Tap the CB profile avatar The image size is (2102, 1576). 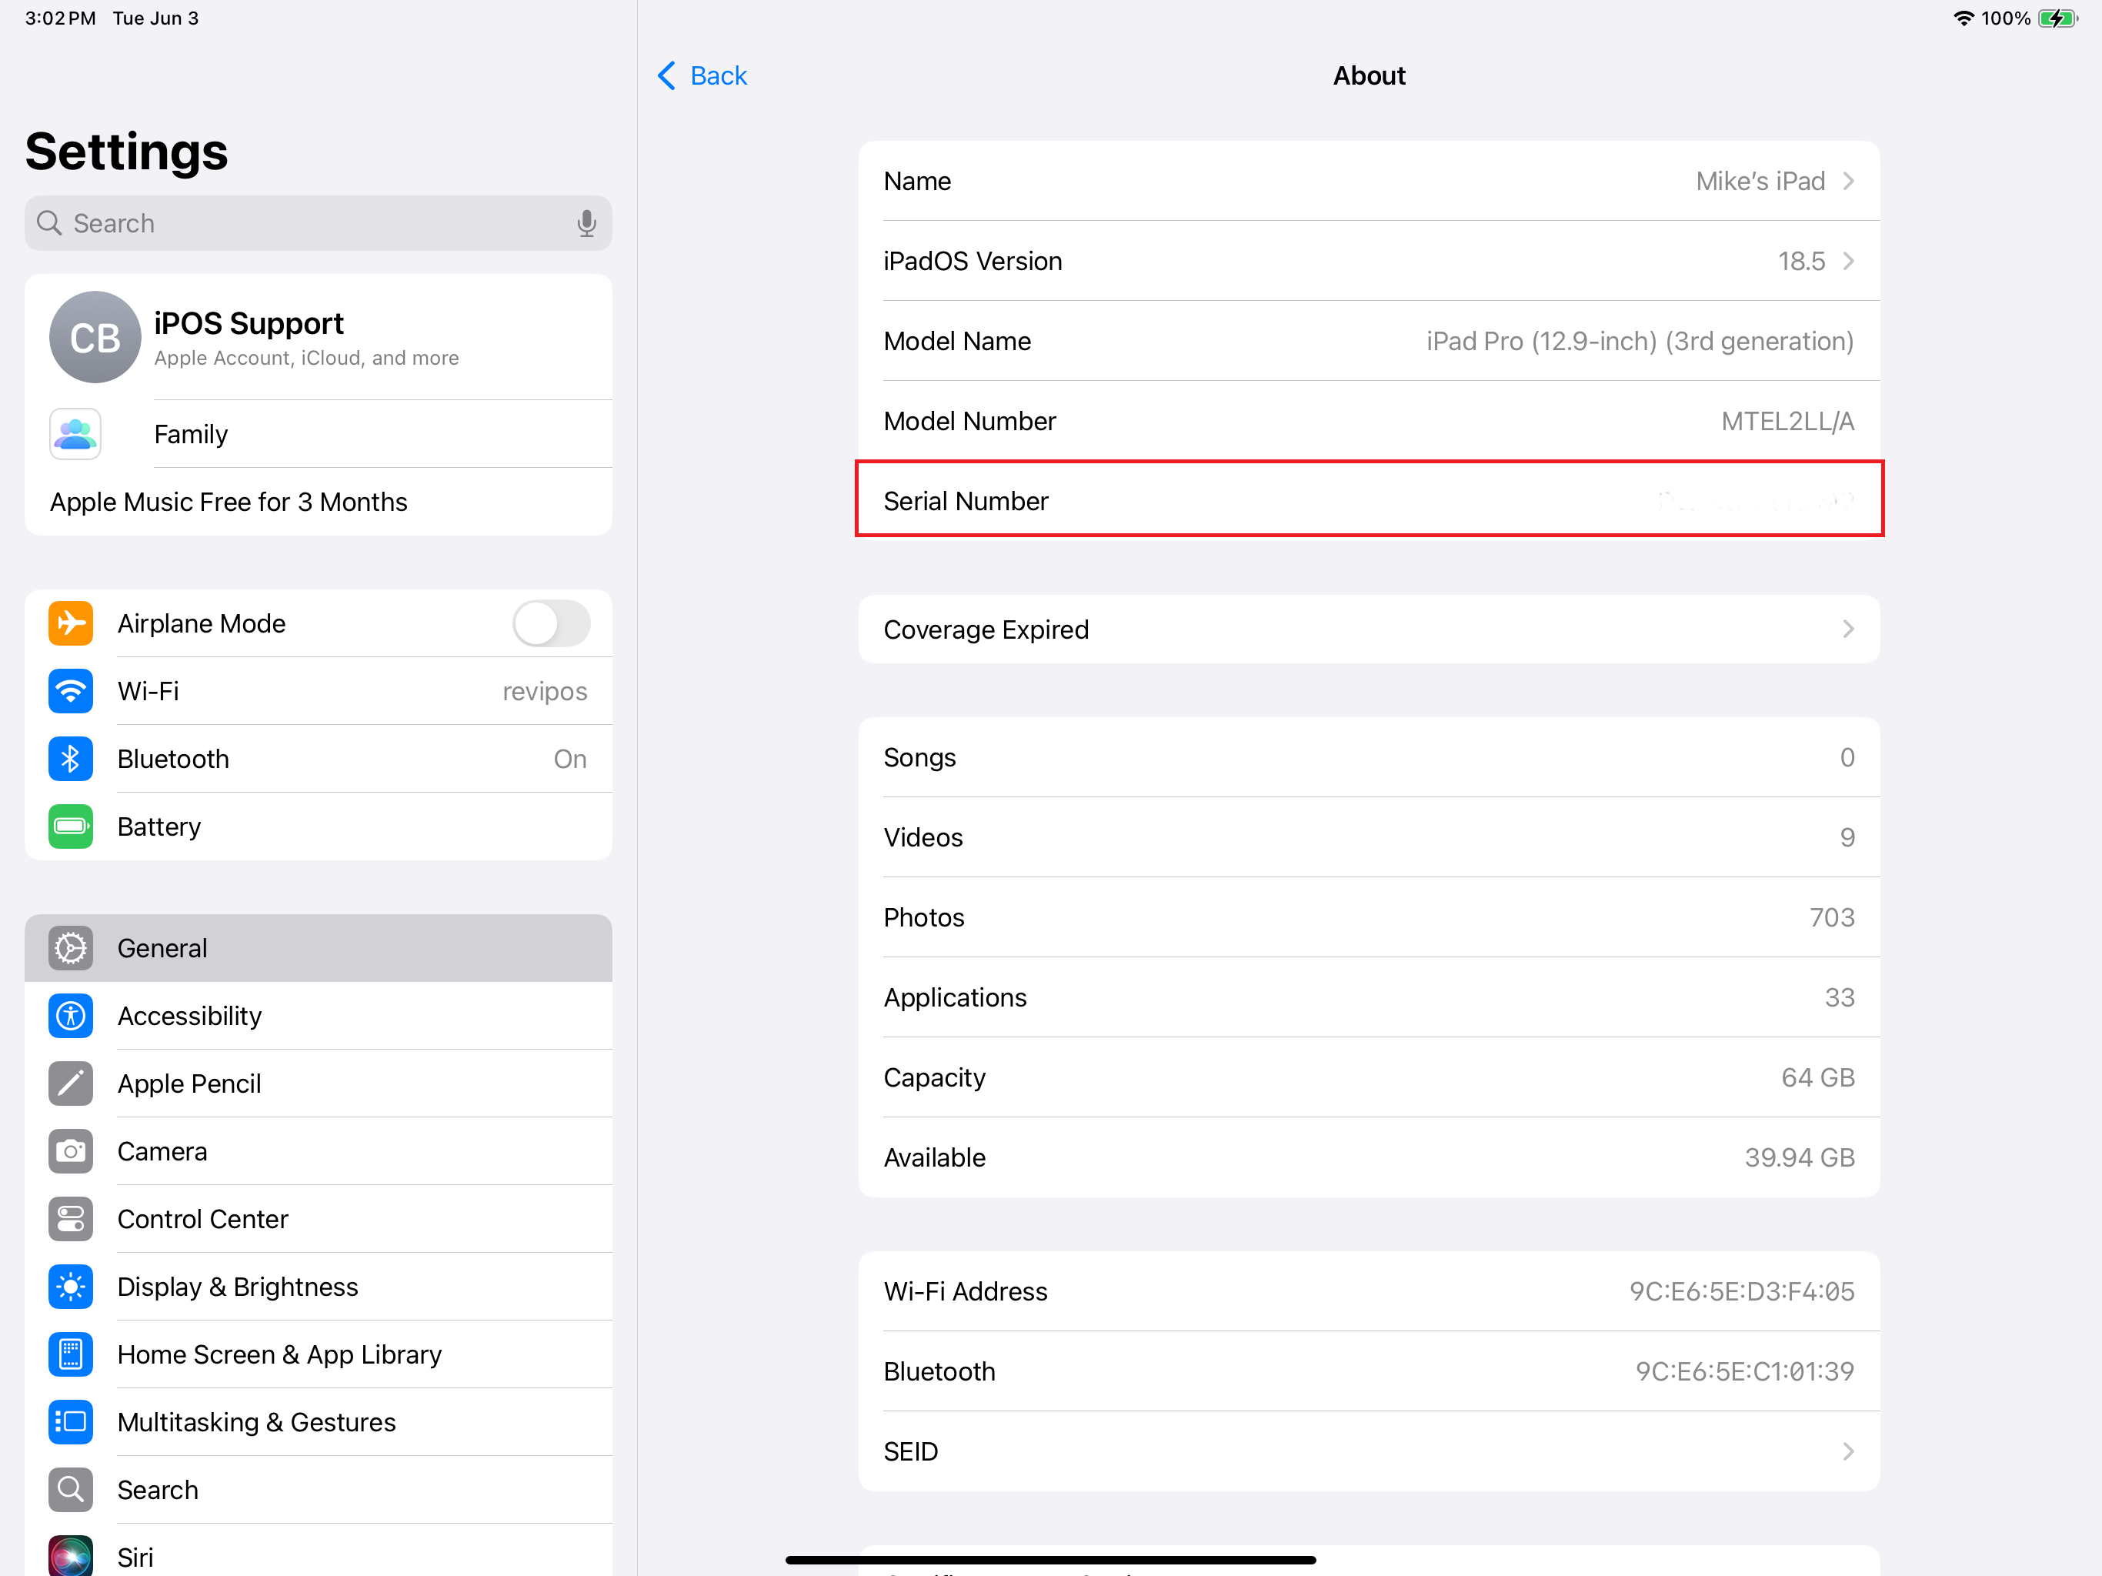95,338
